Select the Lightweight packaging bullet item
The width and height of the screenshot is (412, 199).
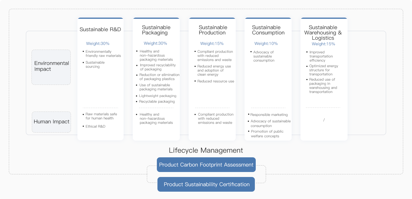click(x=157, y=96)
